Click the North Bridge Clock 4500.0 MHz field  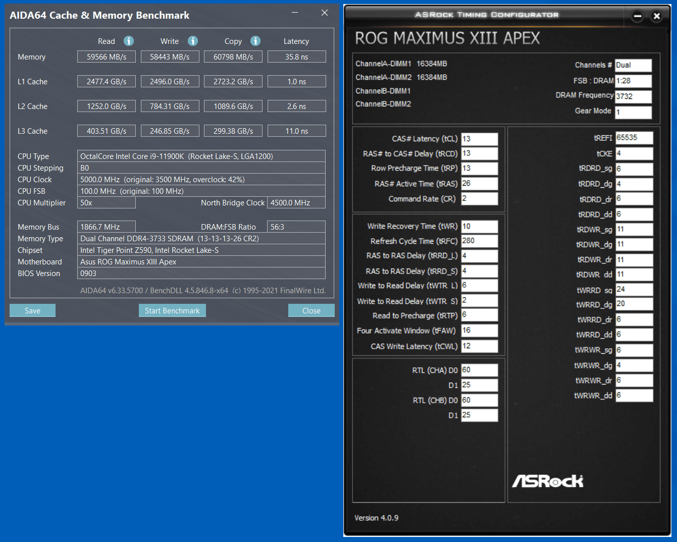pyautogui.click(x=296, y=202)
